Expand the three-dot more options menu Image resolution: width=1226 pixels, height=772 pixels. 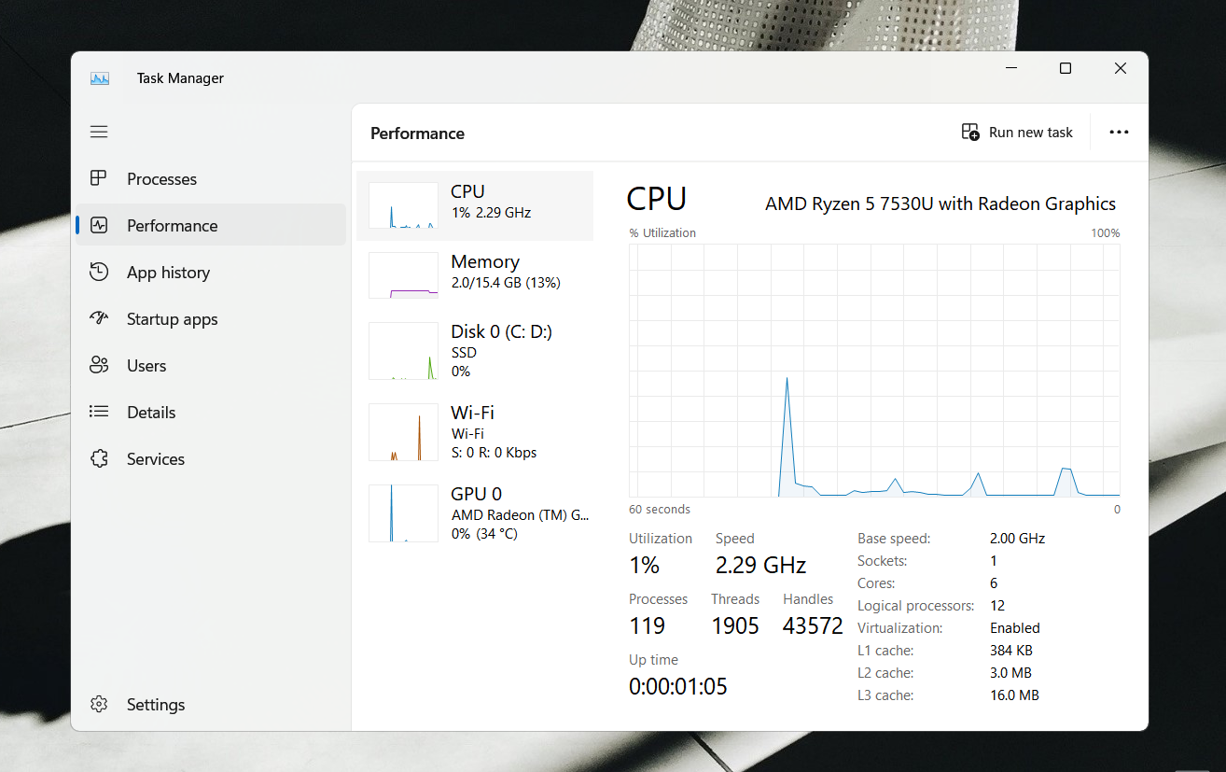pyautogui.click(x=1119, y=133)
